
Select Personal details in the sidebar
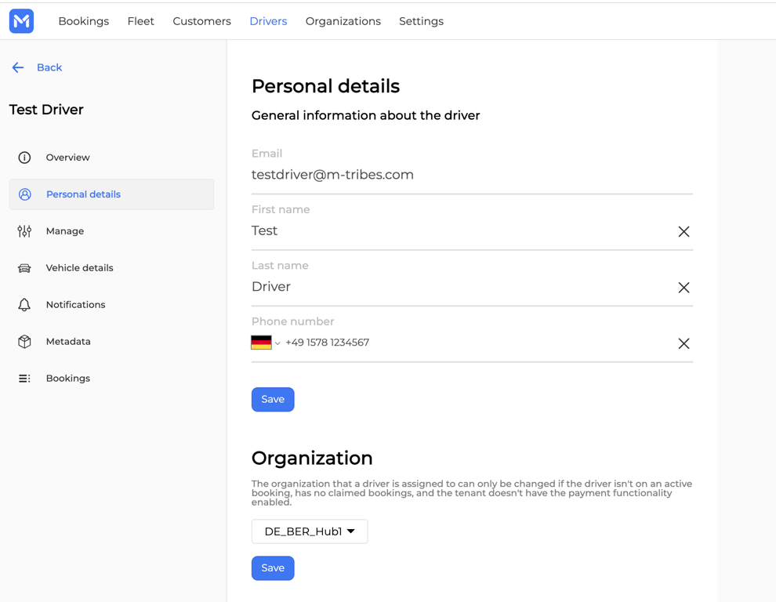point(111,194)
